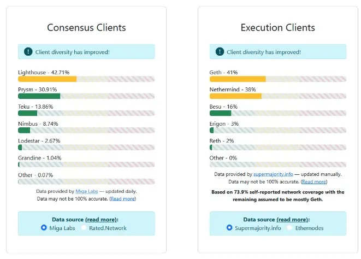The height and width of the screenshot is (259, 361).
Task: Click the Prysm 30.91% progress bar
Action: click(x=86, y=96)
